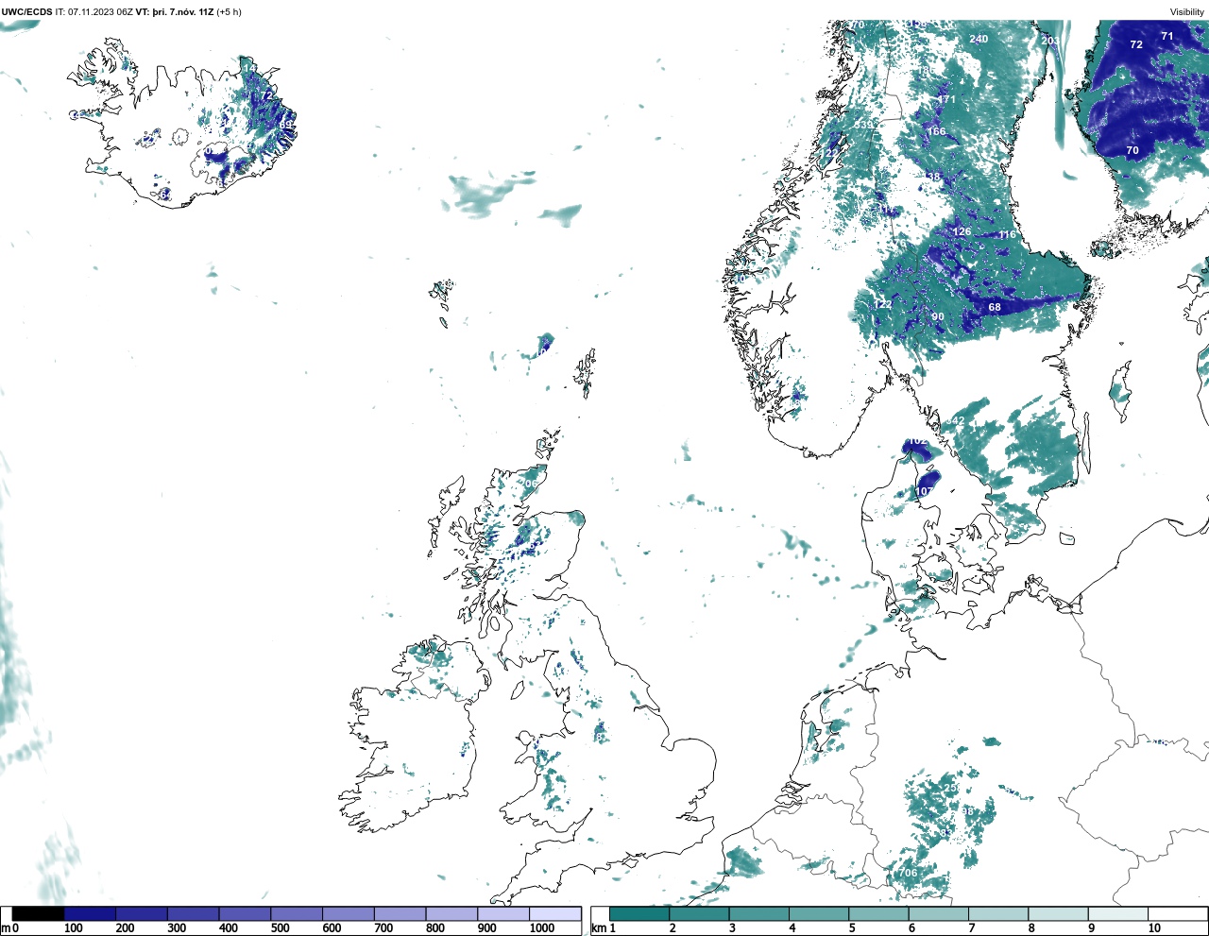Click the 400–500 m legend swatch
Screen dimensions: 1209x936
point(245,913)
